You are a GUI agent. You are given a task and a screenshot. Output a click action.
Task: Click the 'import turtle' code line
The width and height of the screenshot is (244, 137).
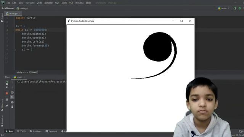(x=26, y=18)
